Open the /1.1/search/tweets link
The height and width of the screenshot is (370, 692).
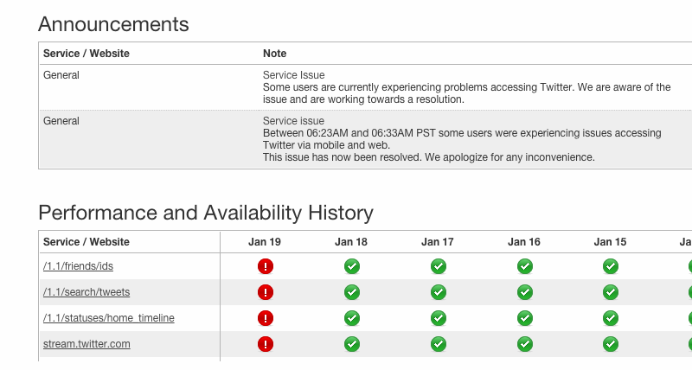click(86, 292)
